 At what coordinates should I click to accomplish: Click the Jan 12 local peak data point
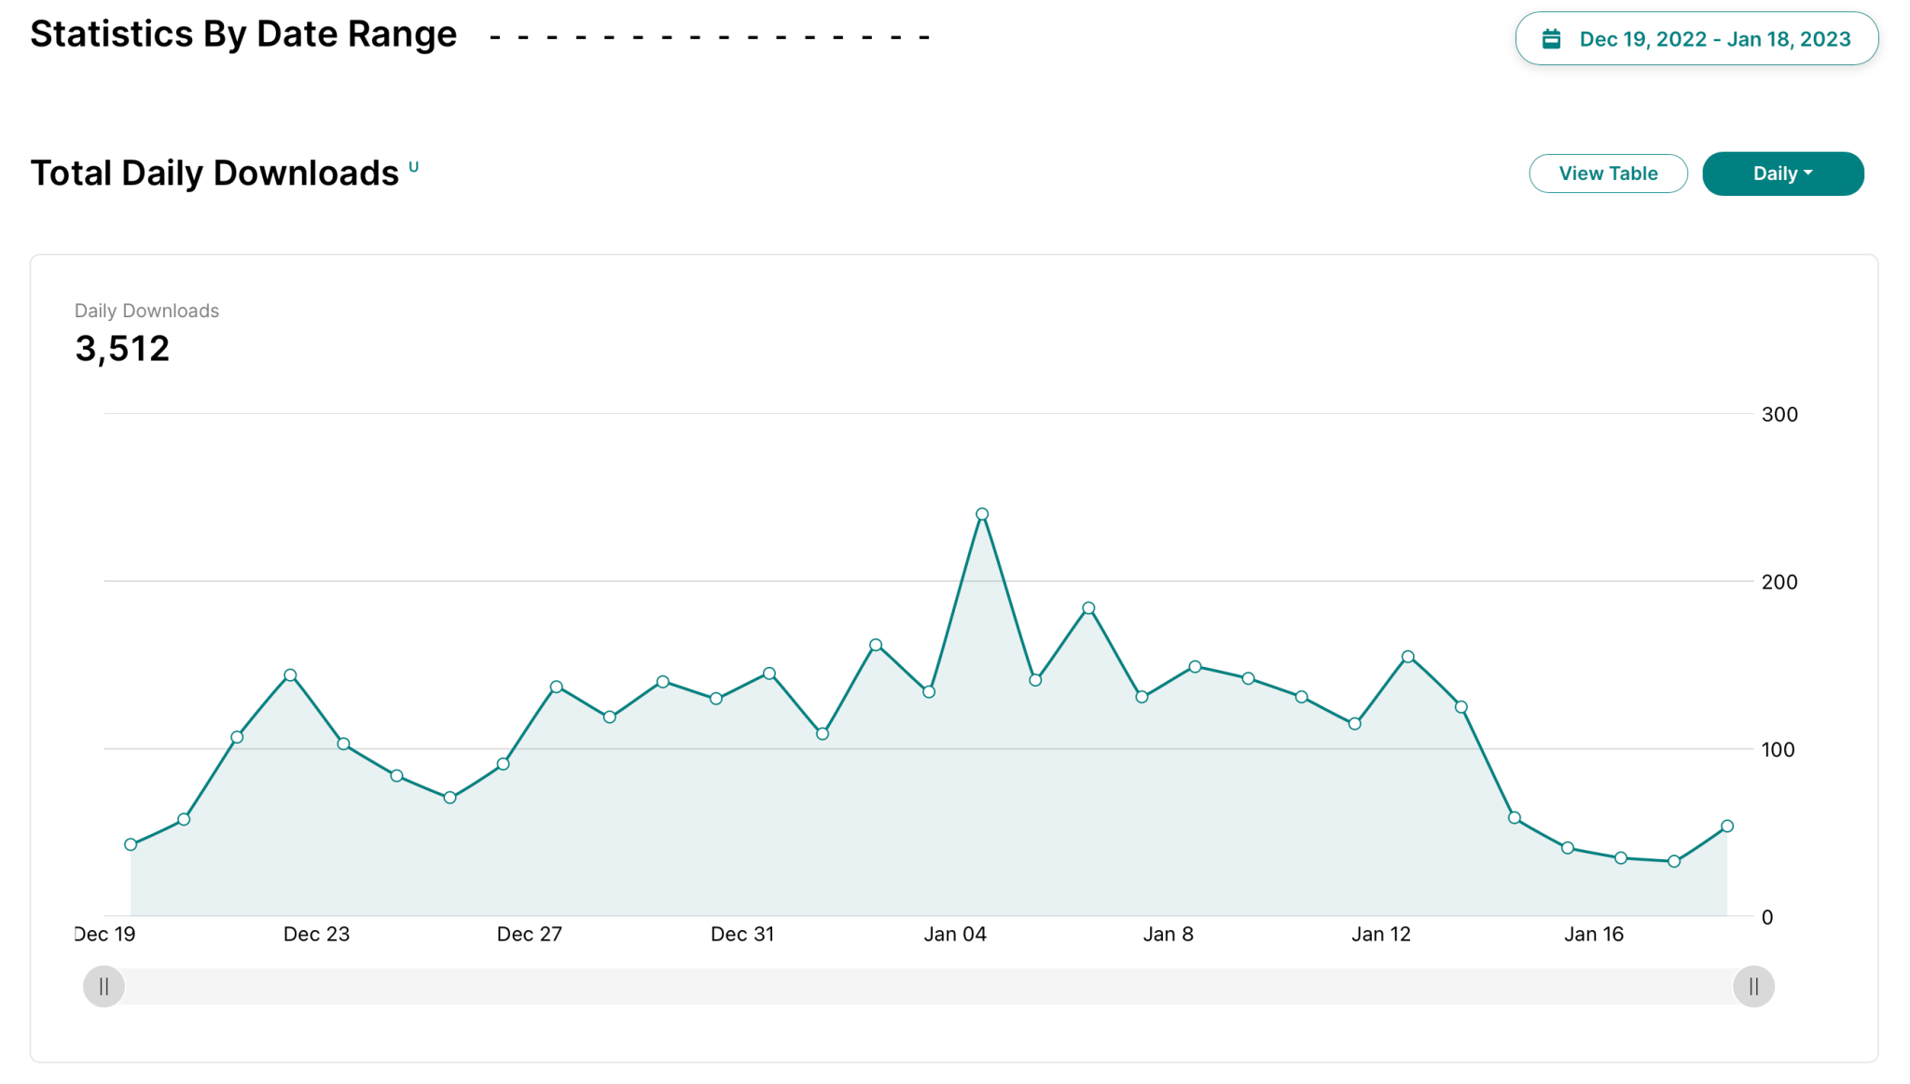point(1408,657)
